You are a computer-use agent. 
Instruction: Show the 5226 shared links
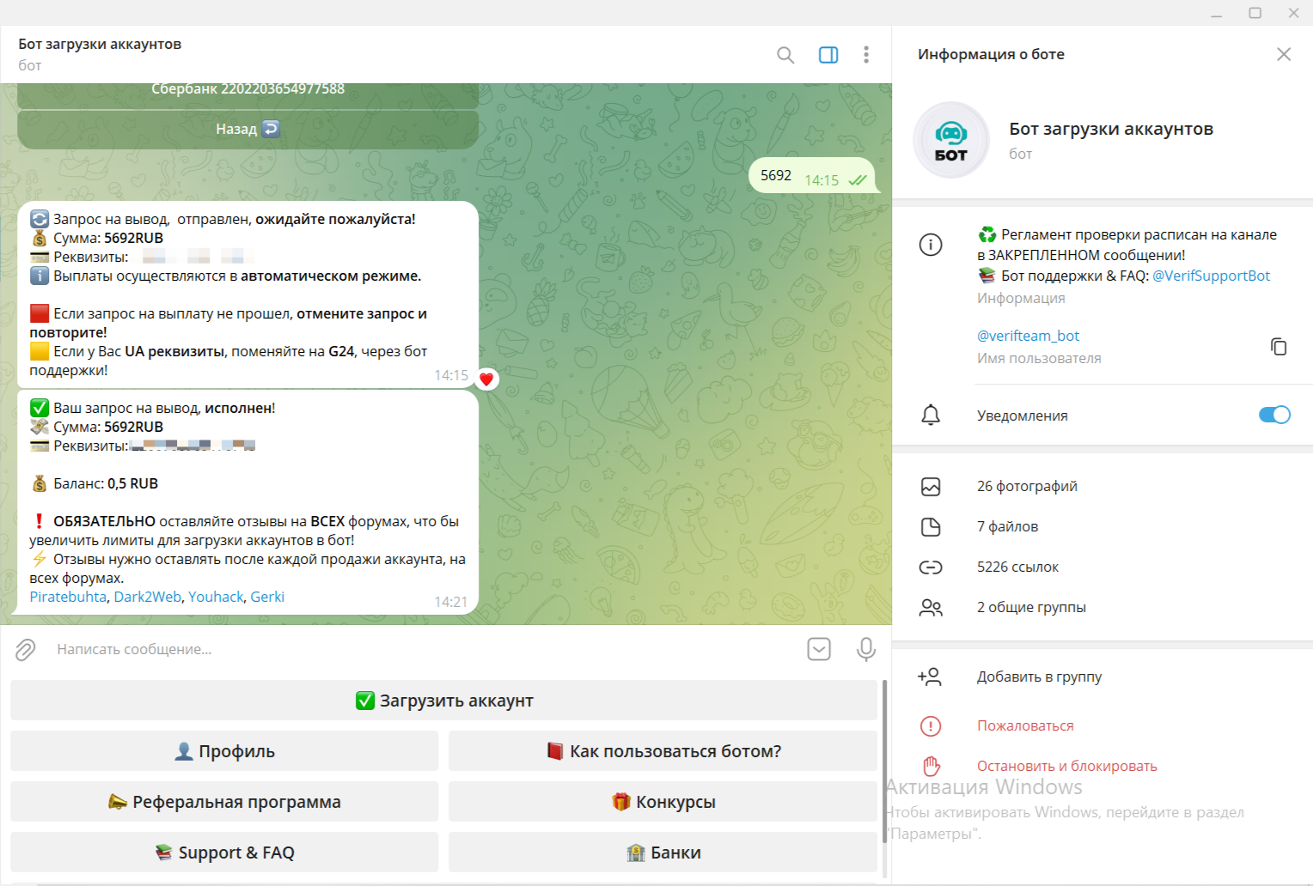point(1017,567)
